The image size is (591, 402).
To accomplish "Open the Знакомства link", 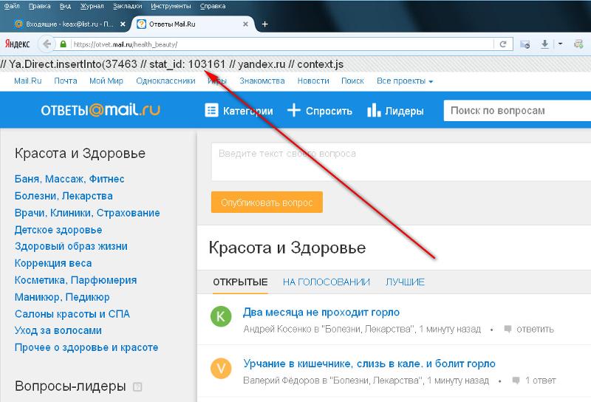I will (262, 81).
